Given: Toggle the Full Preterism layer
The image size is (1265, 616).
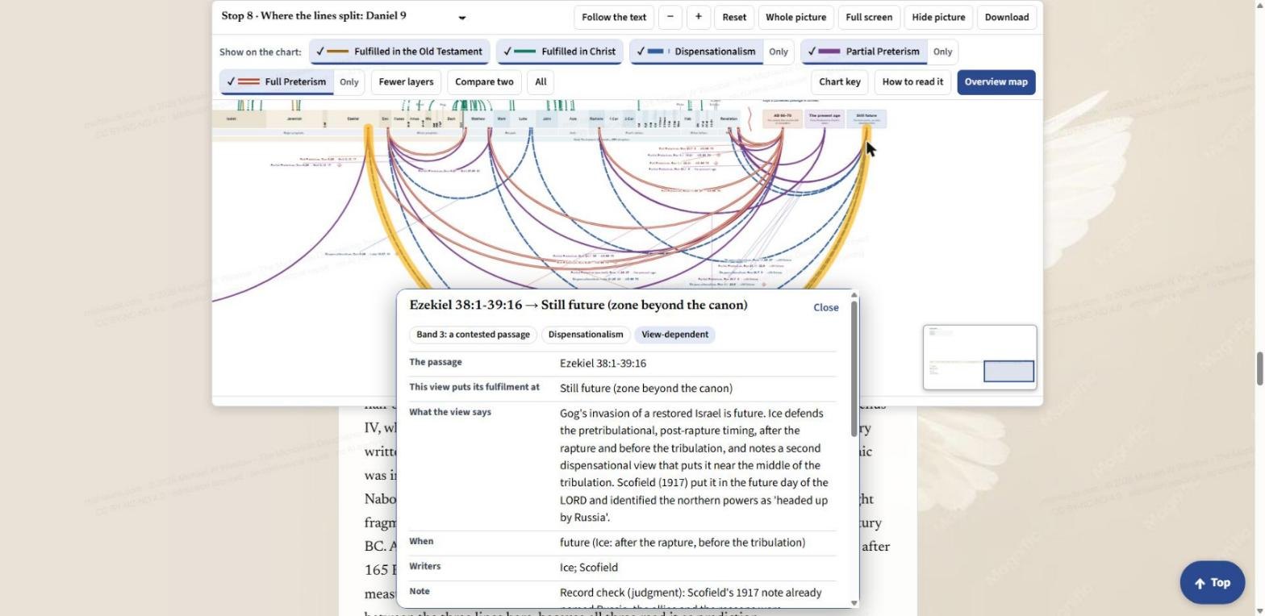Looking at the screenshot, I should point(277,82).
